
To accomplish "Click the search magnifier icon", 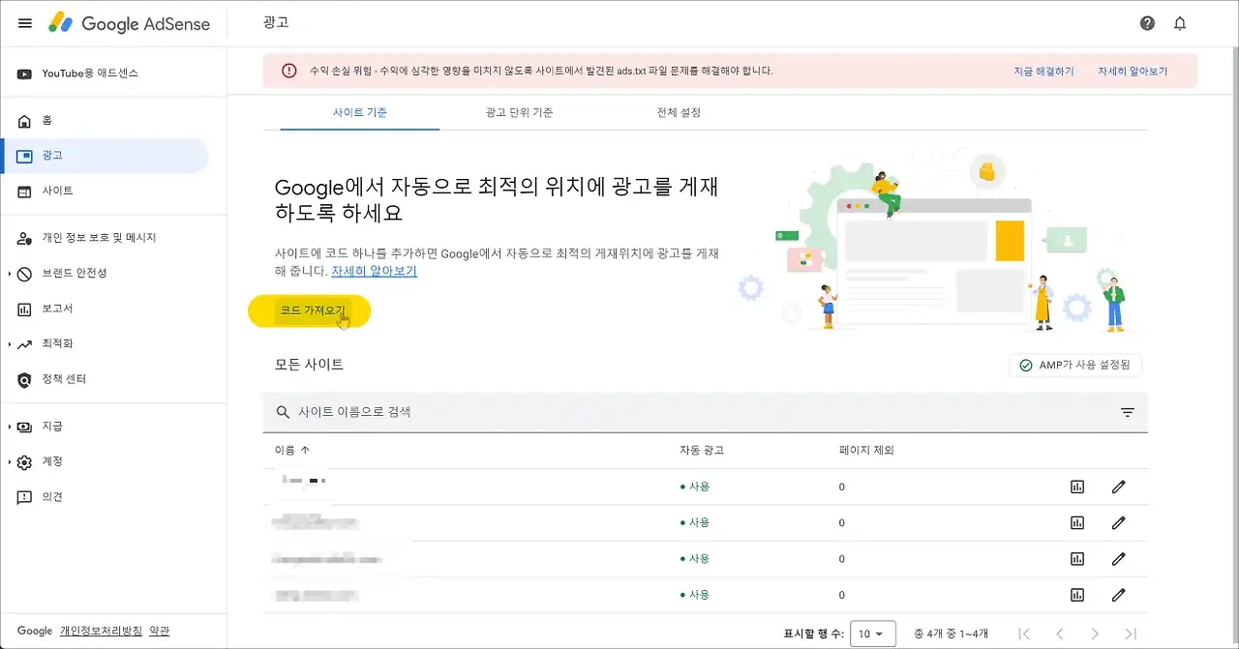I will [x=283, y=412].
